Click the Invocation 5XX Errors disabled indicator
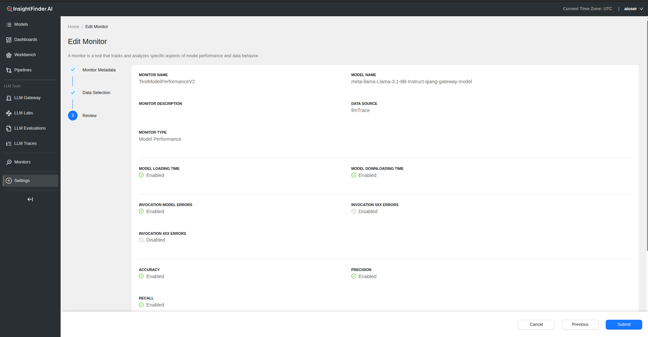The width and height of the screenshot is (648, 337). pos(354,211)
